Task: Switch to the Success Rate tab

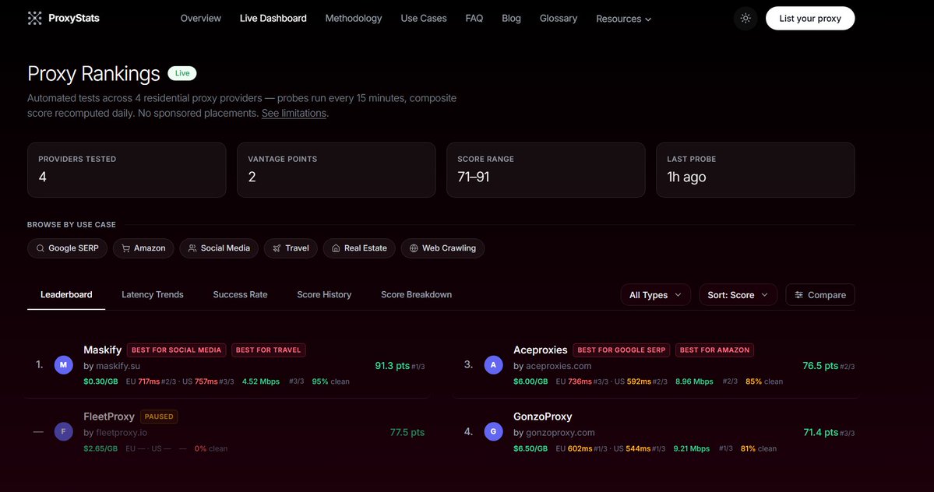Action: 240,294
